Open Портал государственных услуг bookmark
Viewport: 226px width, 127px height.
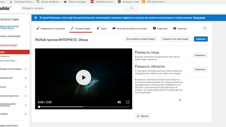pos(75,2)
